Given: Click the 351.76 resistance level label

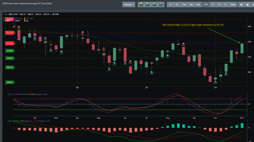Looking at the screenshot, I should pyautogui.click(x=10, y=33).
